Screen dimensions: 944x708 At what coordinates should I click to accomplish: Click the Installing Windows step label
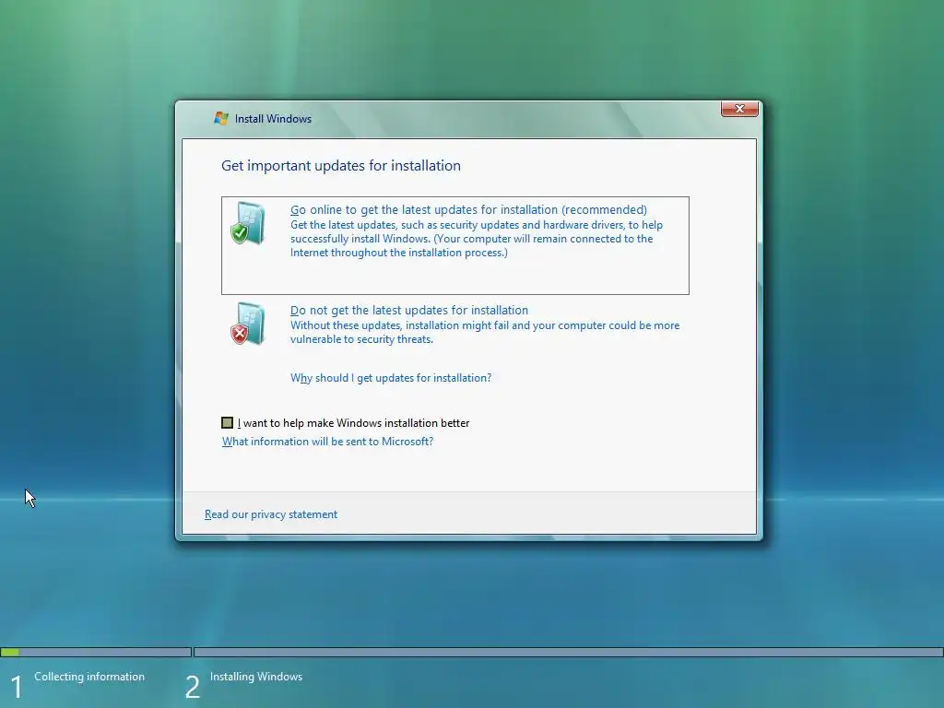pyautogui.click(x=256, y=677)
